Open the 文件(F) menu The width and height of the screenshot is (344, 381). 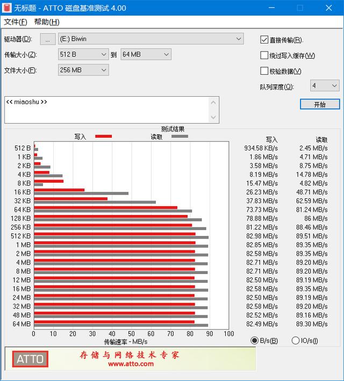tap(16, 22)
